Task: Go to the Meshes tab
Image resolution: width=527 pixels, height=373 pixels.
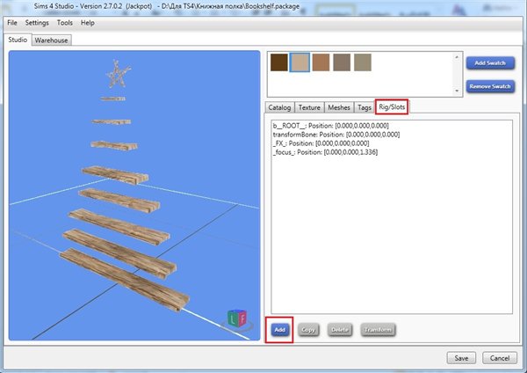Action: [338, 107]
